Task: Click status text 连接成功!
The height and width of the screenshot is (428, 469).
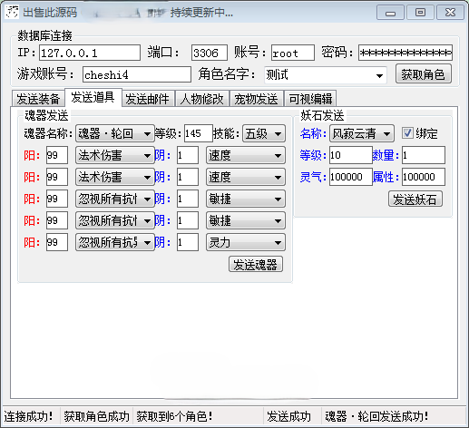Action: click(29, 416)
